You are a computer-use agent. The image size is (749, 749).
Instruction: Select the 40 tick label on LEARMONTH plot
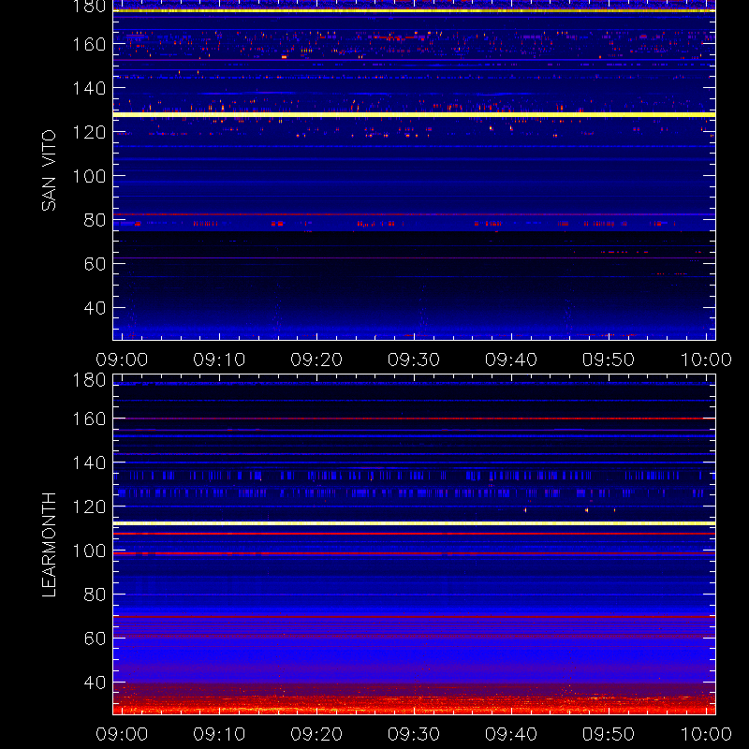click(95, 683)
